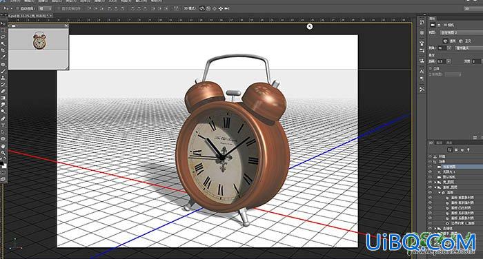Click the round close button above canvas
Screen dimensions: 483x259
pyautogui.click(x=310, y=26)
